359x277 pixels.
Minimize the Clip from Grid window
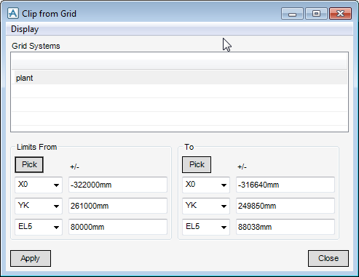(292, 14)
